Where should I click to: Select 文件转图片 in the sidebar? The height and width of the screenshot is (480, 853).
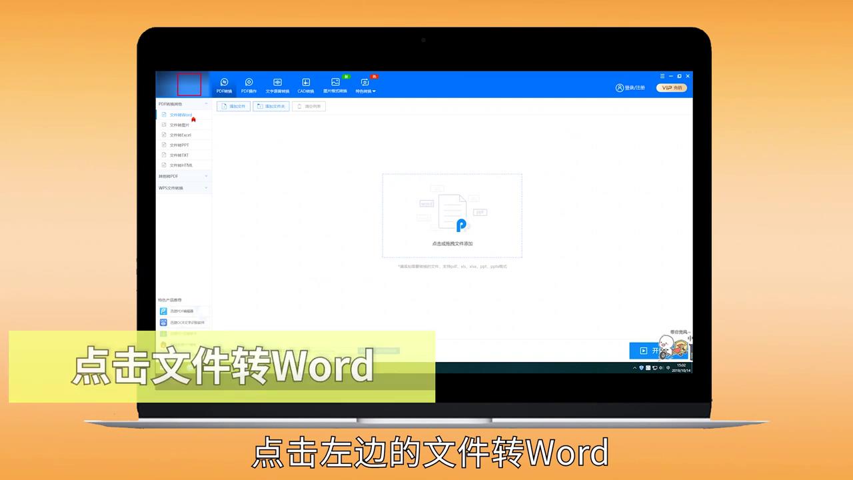pyautogui.click(x=183, y=125)
